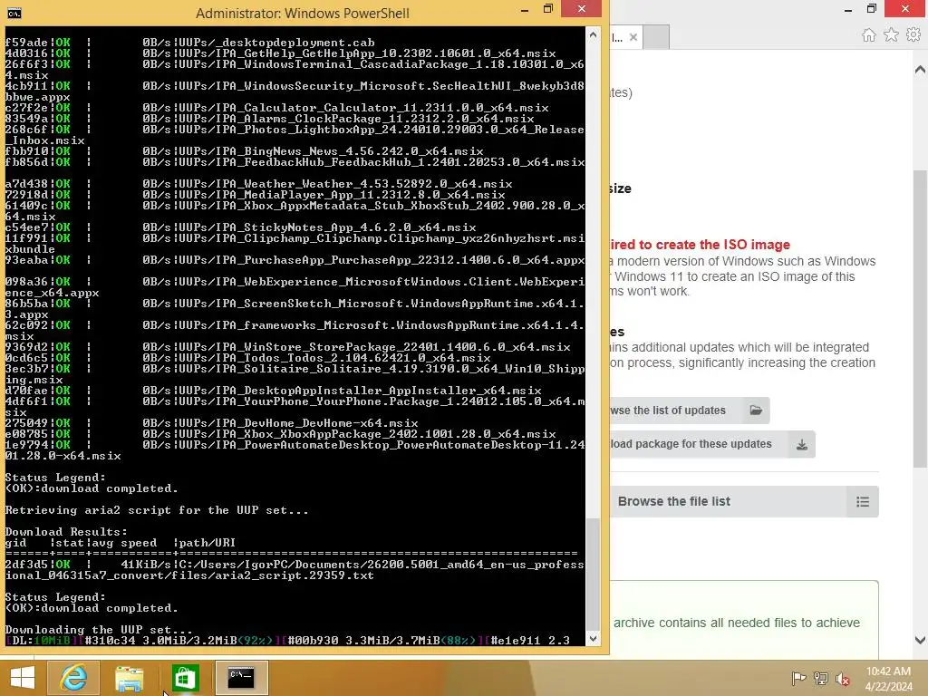
Task: Close the PowerShell window
Action: click(581, 9)
